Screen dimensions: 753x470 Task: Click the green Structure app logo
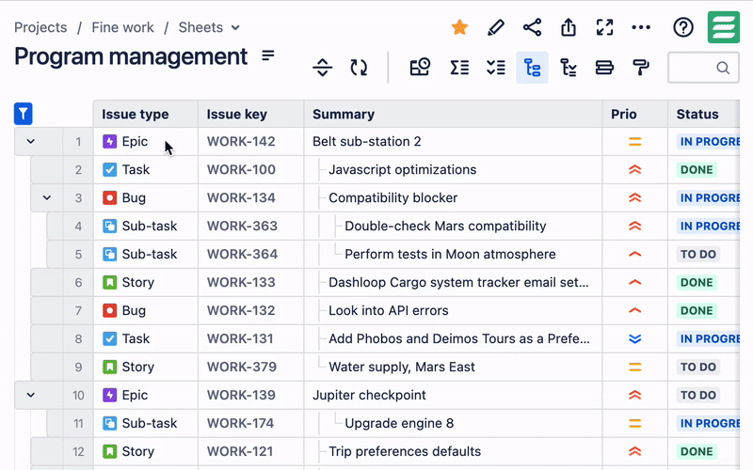point(723,27)
